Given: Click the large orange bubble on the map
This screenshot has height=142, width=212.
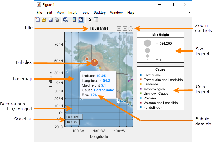Looking at the screenshot, I should (95, 62).
